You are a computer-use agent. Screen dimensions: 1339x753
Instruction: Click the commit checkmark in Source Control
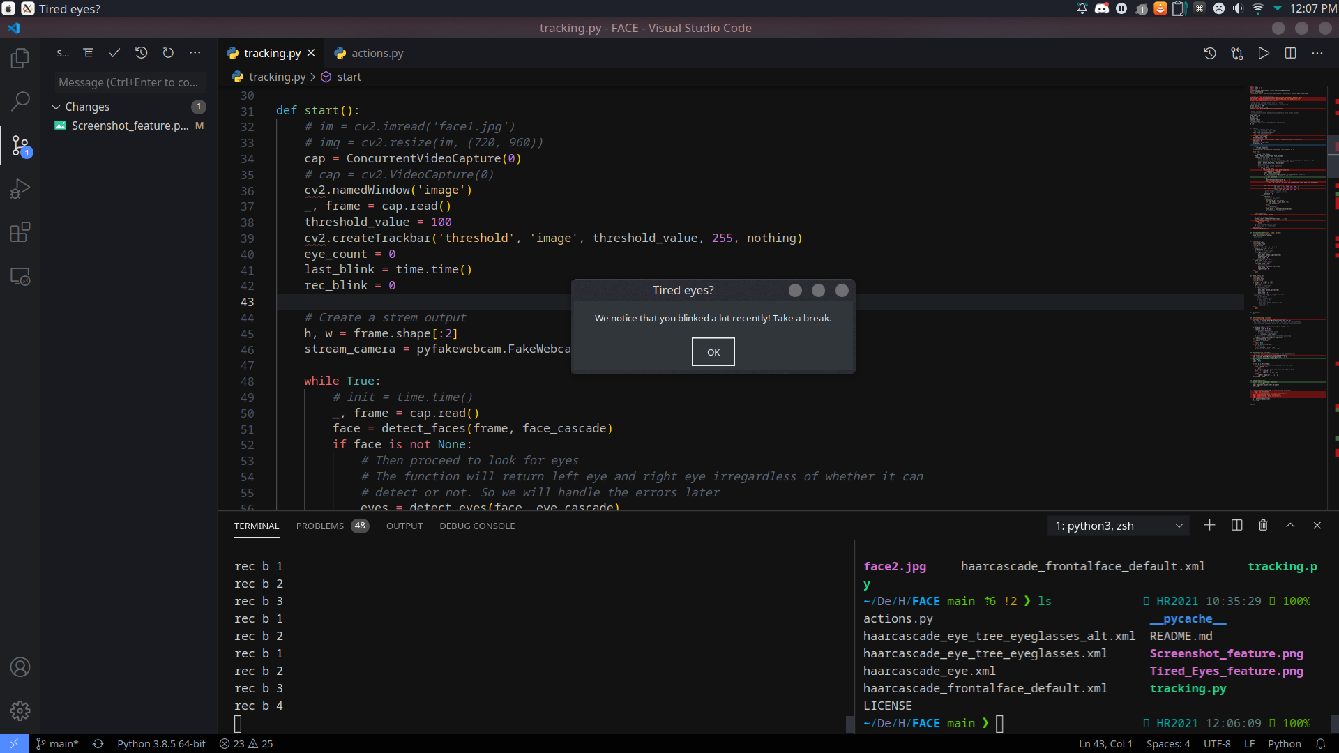point(114,53)
